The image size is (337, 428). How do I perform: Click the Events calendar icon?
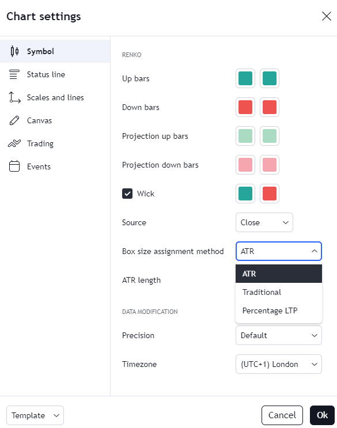pyautogui.click(x=14, y=166)
